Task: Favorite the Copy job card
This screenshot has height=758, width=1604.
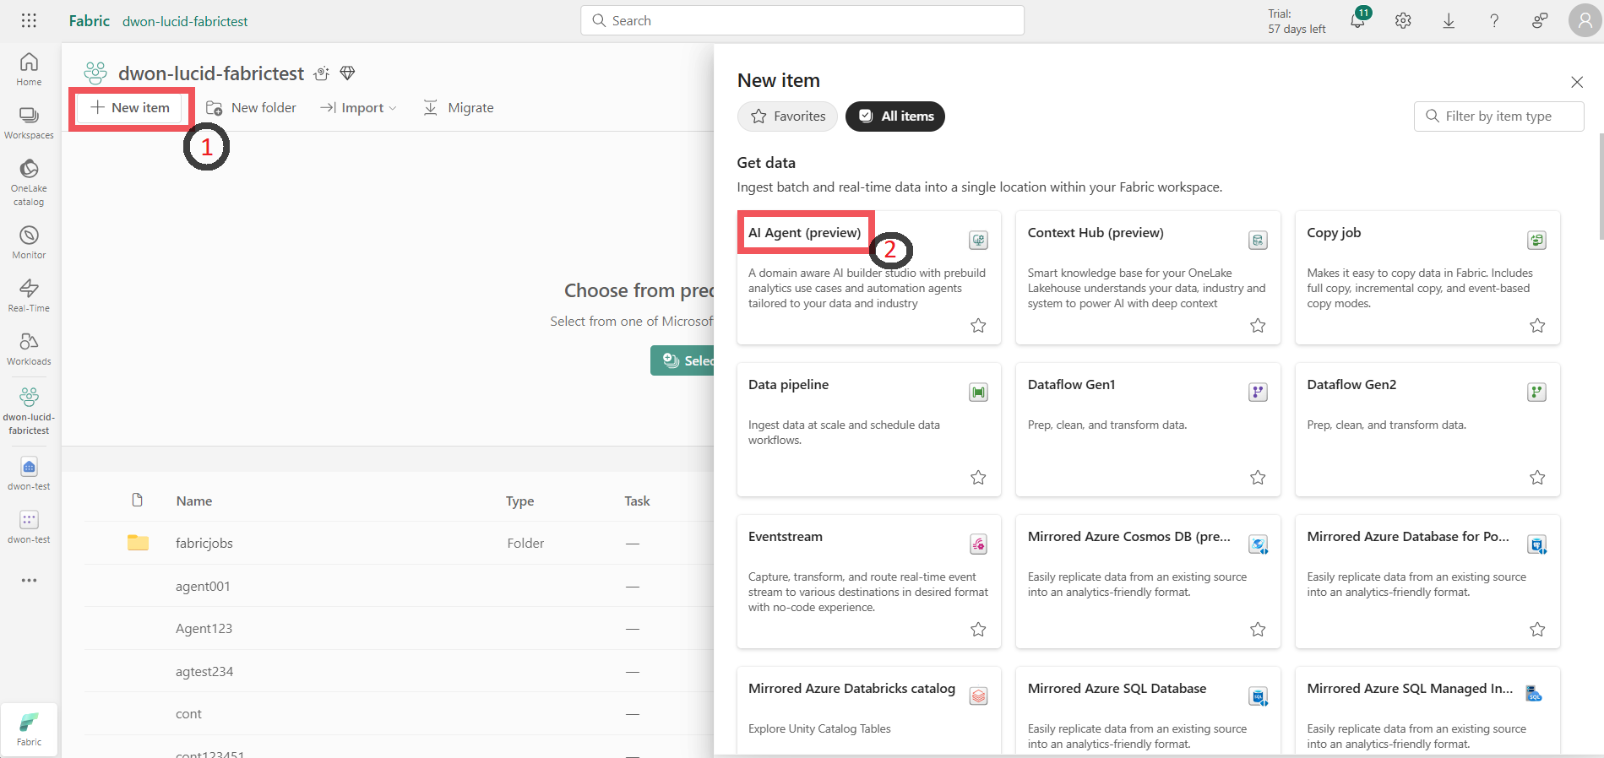Action: pos(1537,325)
